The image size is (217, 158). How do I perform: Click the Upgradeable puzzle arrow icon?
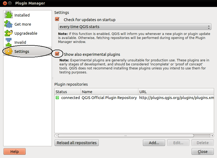9,33
